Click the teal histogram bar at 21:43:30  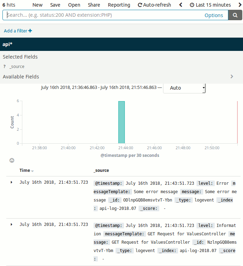pos(121,122)
